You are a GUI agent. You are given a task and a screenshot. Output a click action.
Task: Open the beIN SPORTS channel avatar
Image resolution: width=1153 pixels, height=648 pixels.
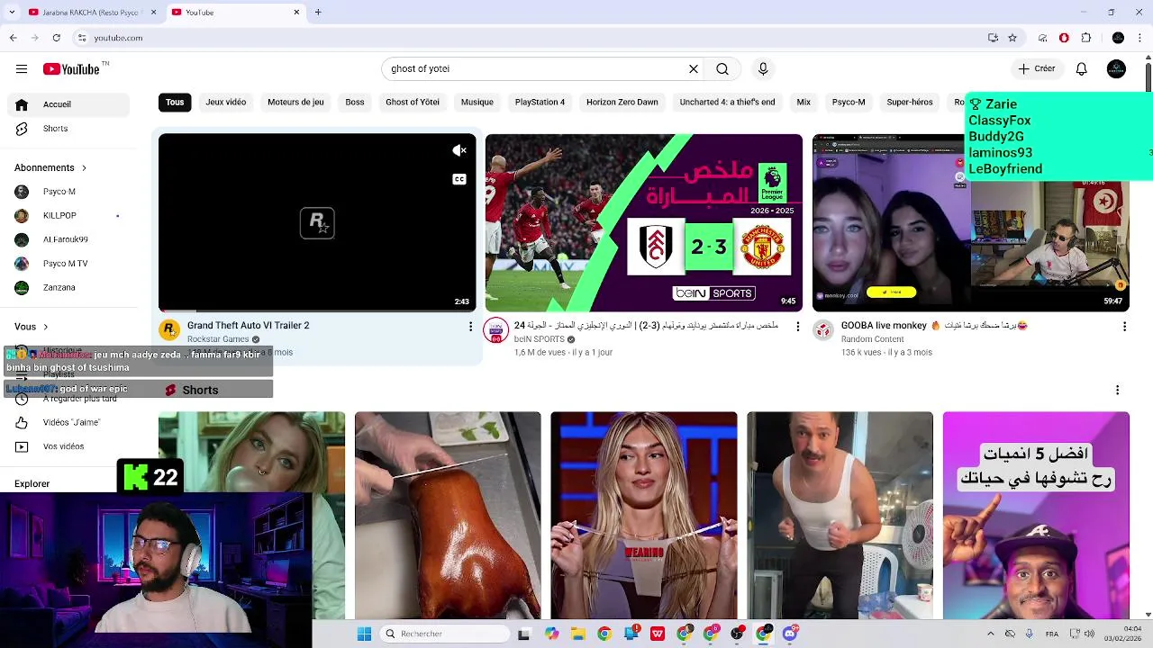pyautogui.click(x=496, y=330)
